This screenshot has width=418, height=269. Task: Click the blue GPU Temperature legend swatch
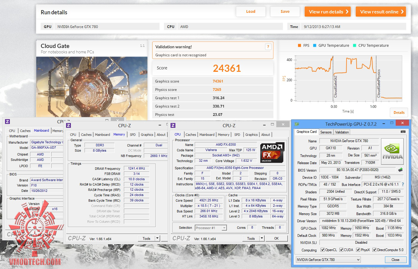coord(315,46)
